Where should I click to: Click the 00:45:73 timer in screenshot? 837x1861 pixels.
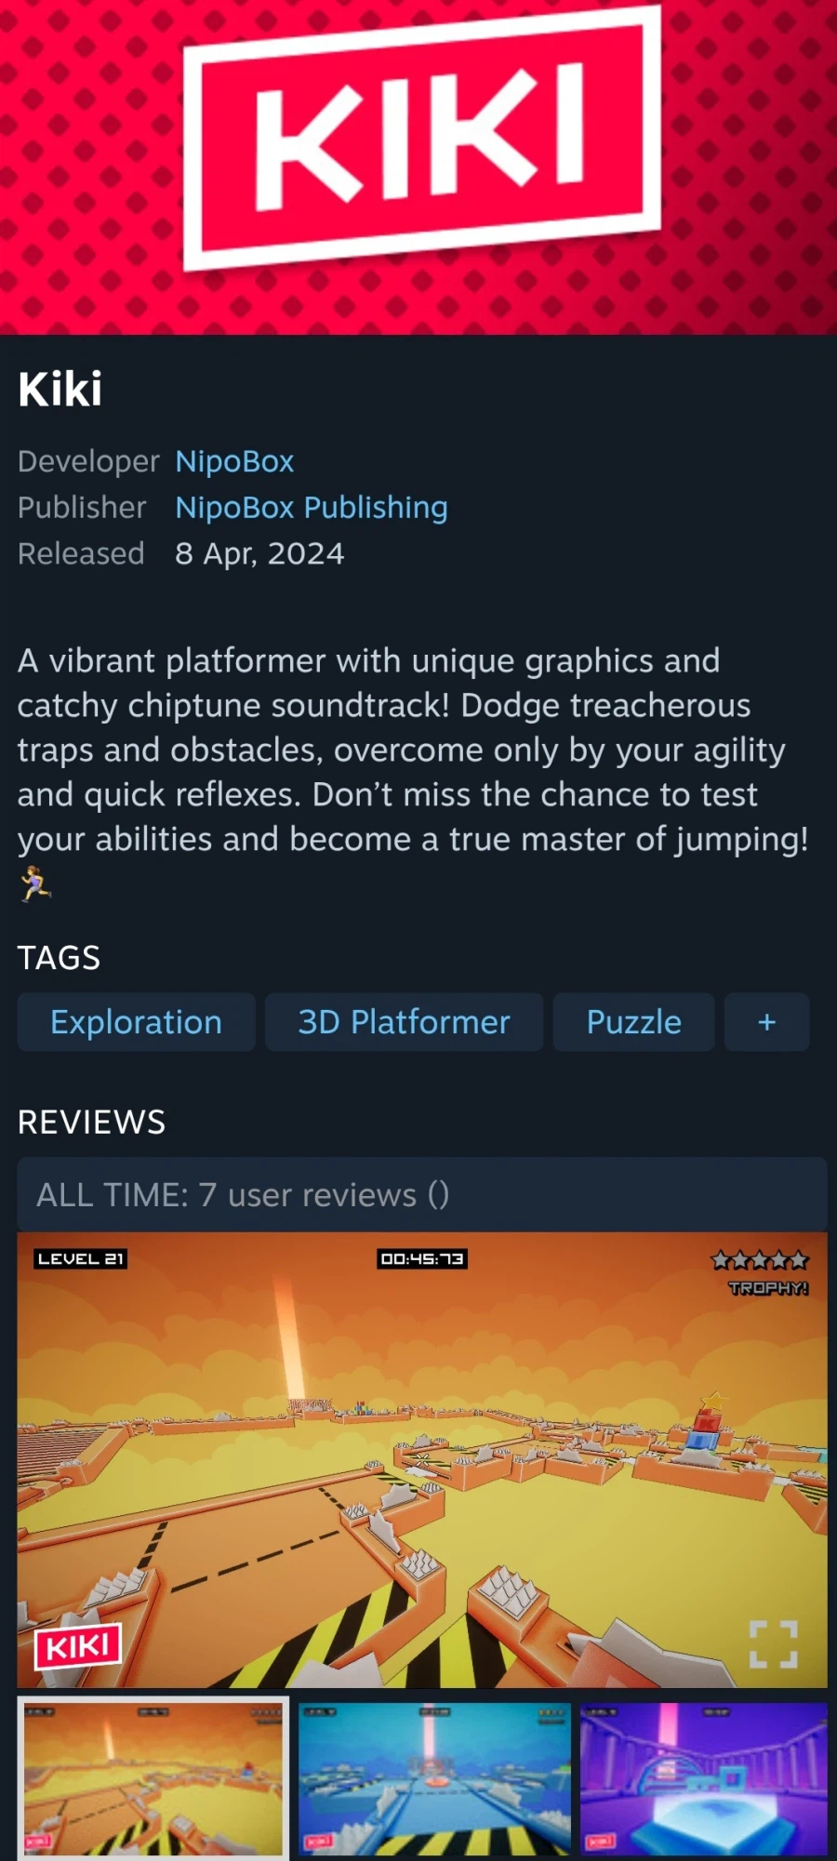[x=422, y=1259]
